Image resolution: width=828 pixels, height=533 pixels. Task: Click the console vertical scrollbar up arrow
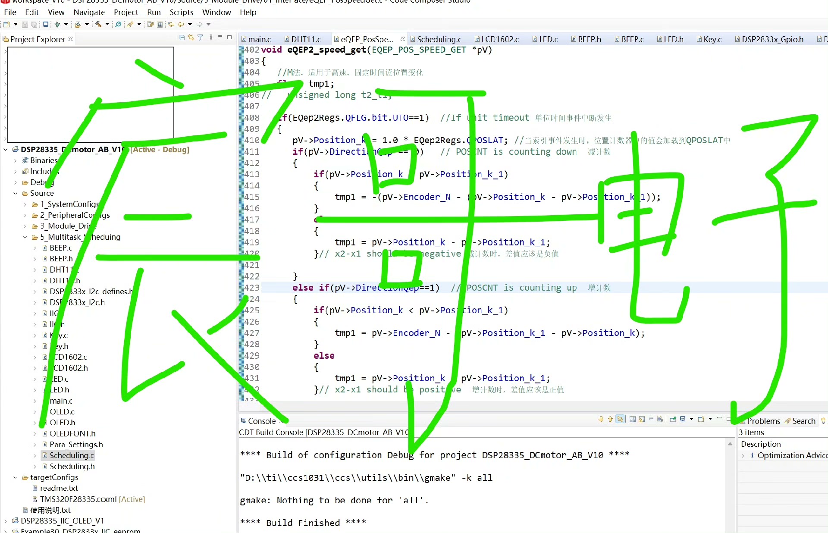pyautogui.click(x=730, y=444)
